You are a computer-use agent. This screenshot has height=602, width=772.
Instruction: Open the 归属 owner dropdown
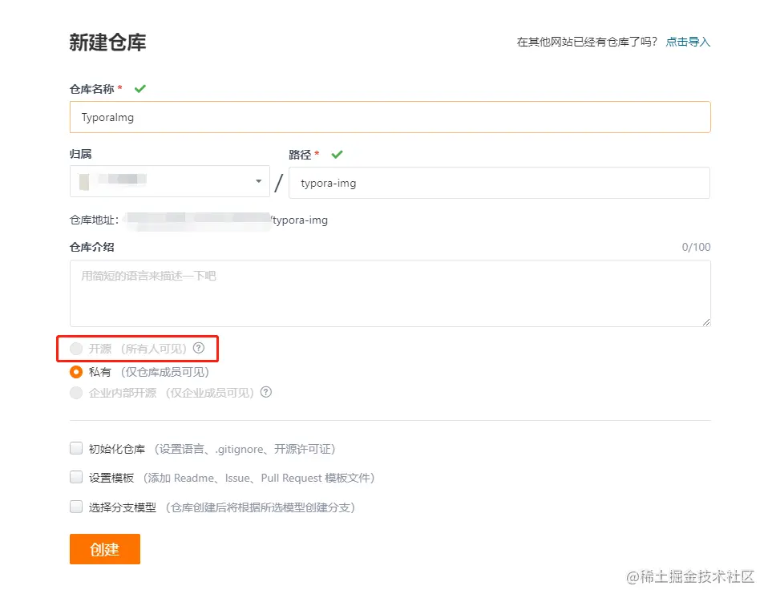(170, 181)
